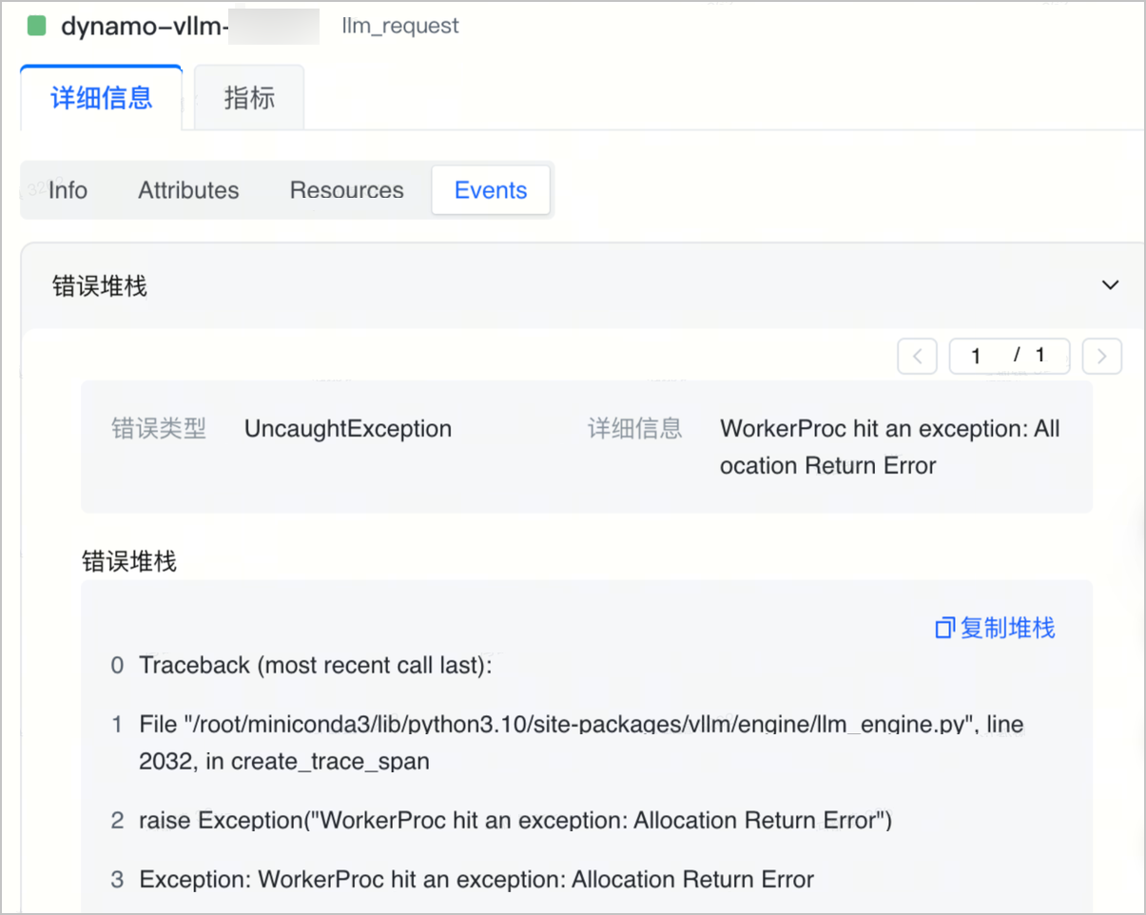The width and height of the screenshot is (1146, 915).
Task: Switch to the 指标 tab
Action: tap(249, 98)
